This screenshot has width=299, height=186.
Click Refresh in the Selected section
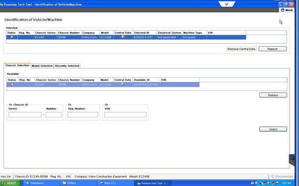[273, 49]
